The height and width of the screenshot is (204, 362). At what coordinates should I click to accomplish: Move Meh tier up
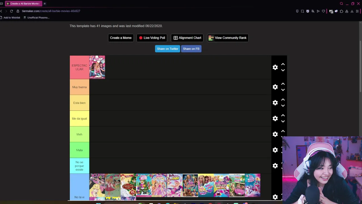pos(283,131)
